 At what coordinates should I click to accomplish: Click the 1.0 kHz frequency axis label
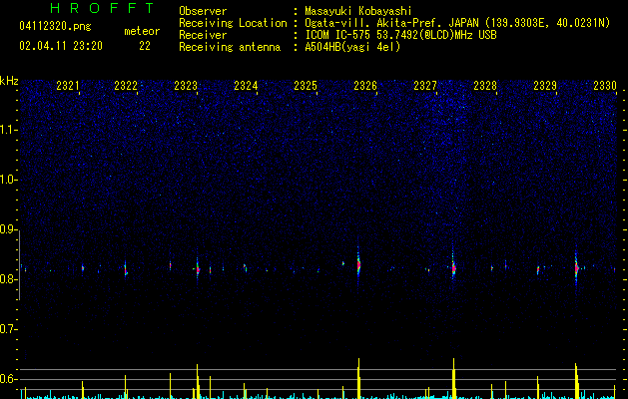[9, 180]
